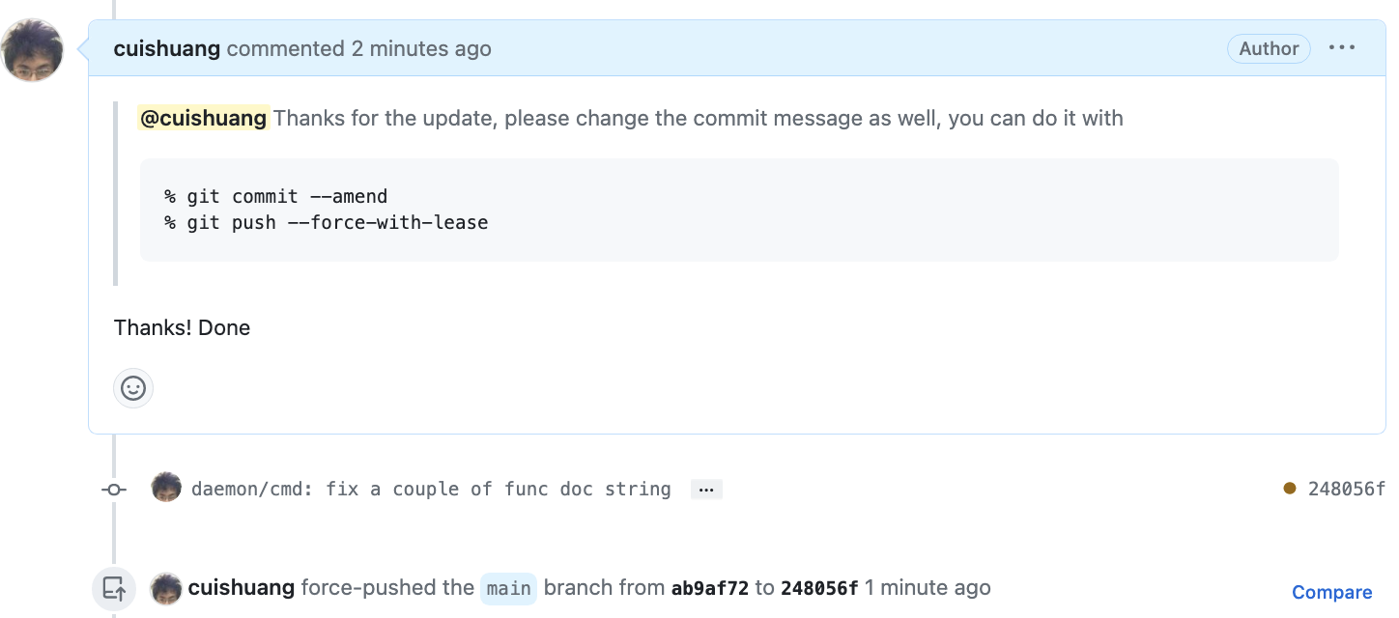Click the main branch label

point(508,588)
